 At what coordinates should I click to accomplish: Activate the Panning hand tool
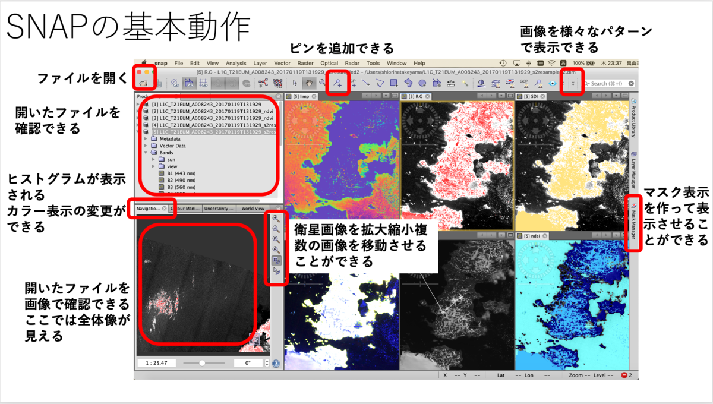(x=309, y=84)
